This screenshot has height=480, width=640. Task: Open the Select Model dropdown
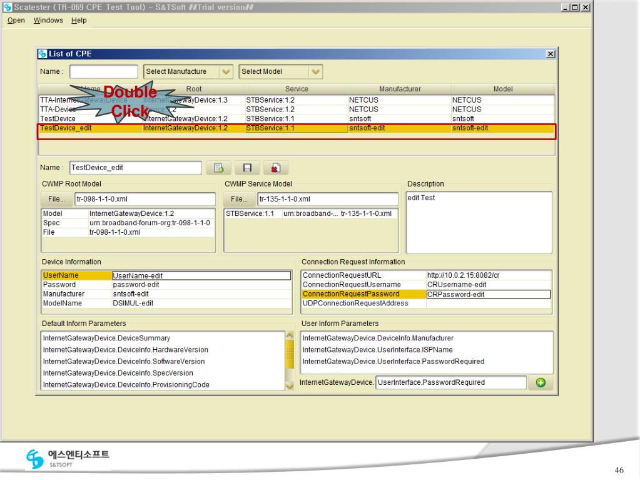281,71
